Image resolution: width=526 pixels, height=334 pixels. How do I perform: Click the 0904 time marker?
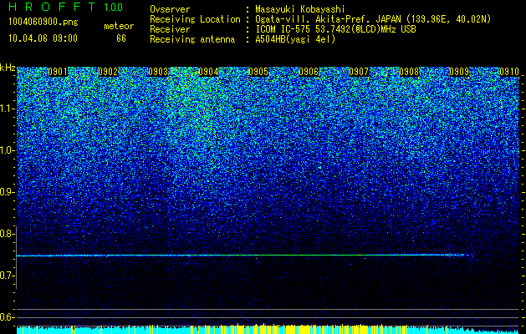(208, 72)
